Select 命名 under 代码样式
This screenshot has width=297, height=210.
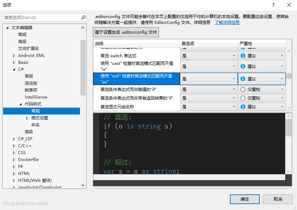pos(35,125)
